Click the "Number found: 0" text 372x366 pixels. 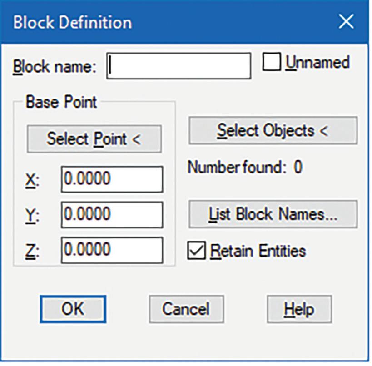click(x=245, y=168)
